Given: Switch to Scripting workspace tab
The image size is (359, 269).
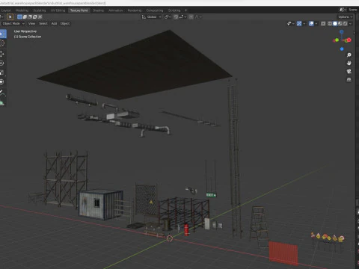Looking at the screenshot, I should (x=174, y=10).
